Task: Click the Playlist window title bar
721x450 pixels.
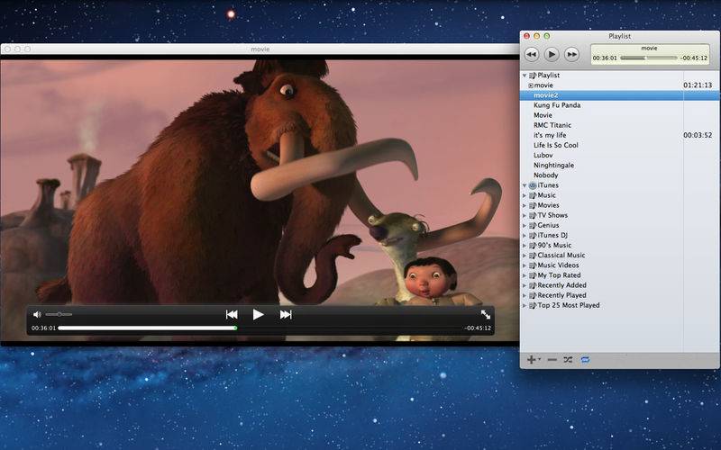Action: pyautogui.click(x=619, y=36)
